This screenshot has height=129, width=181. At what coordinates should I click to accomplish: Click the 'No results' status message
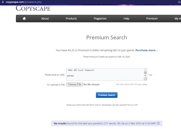[107, 123]
